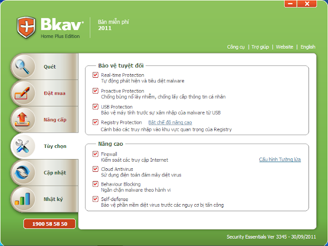This screenshot has width=328, height=246.
Task: Click the 1900 58 58 50 hotline button
Action: 50,224
